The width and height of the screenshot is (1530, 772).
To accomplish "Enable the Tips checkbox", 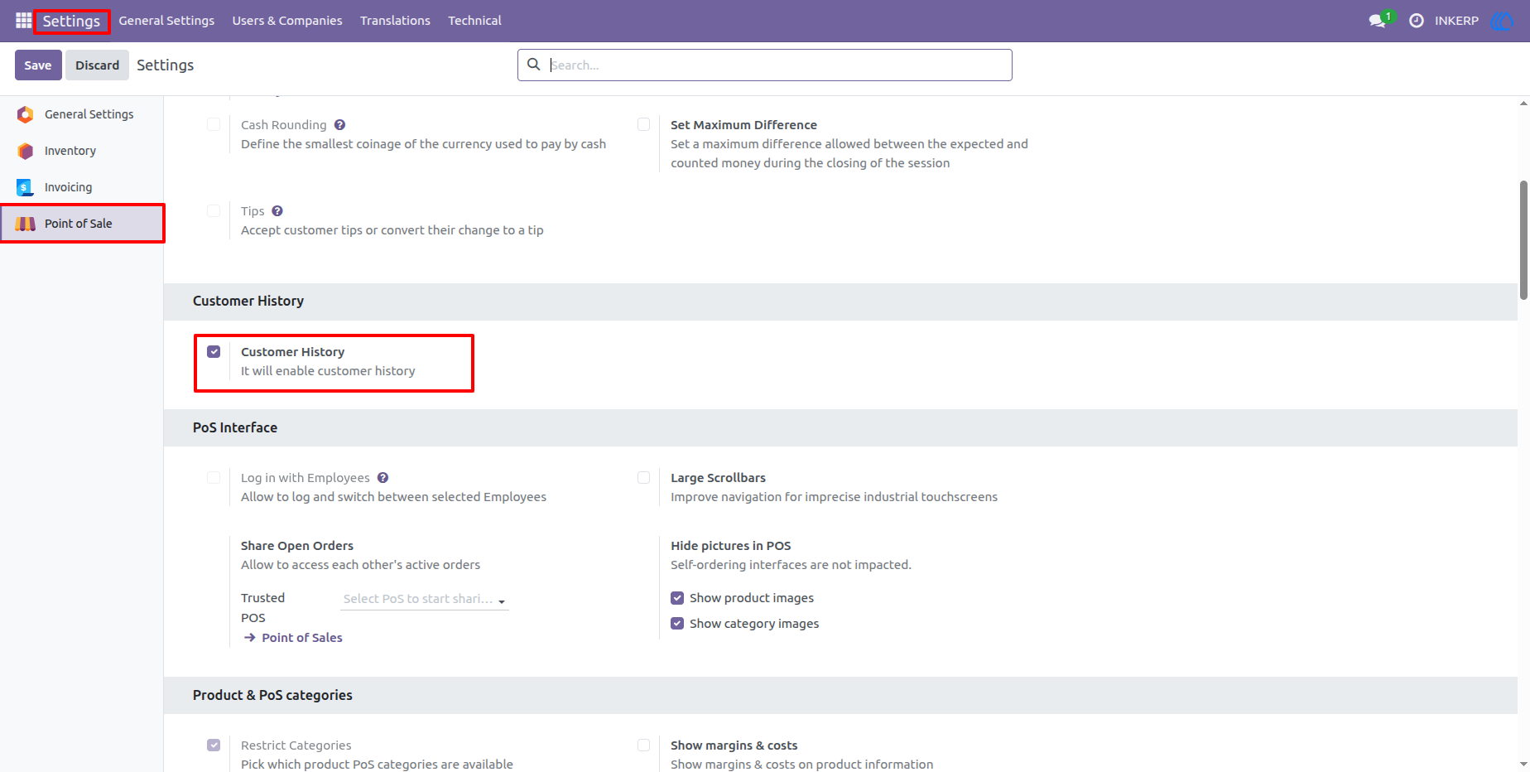I will coord(214,211).
